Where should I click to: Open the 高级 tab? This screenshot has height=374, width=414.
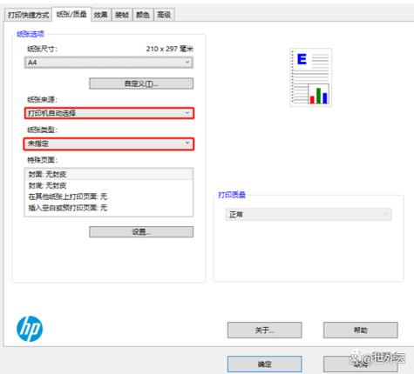coord(164,15)
